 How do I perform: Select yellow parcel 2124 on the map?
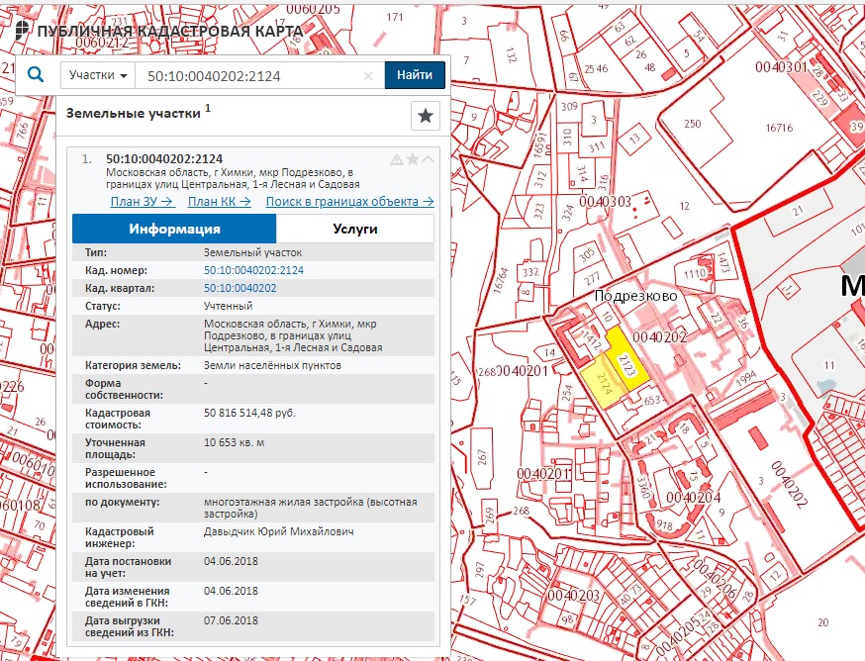(x=602, y=383)
